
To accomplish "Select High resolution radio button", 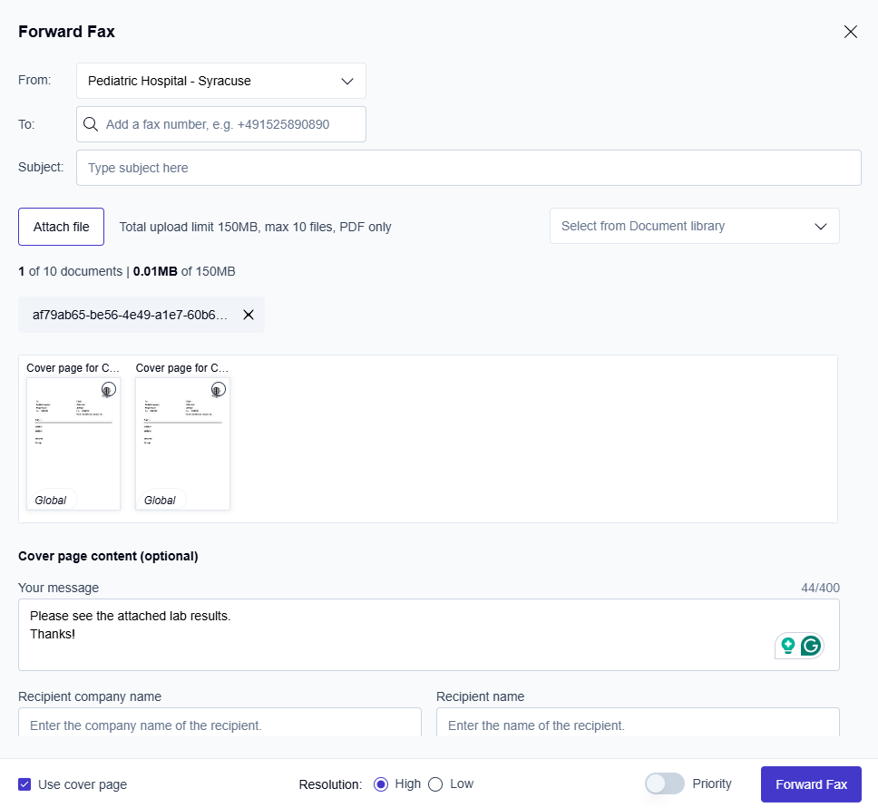I will pyautogui.click(x=381, y=784).
